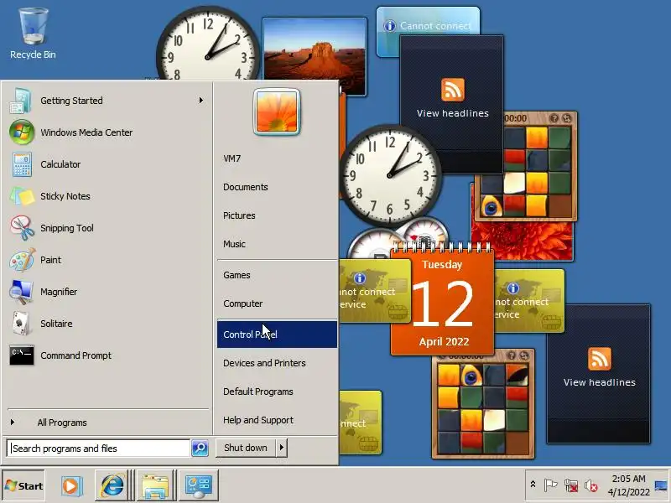Launch Windows Media Player from taskbar
Image resolution: width=671 pixels, height=503 pixels.
click(x=71, y=486)
